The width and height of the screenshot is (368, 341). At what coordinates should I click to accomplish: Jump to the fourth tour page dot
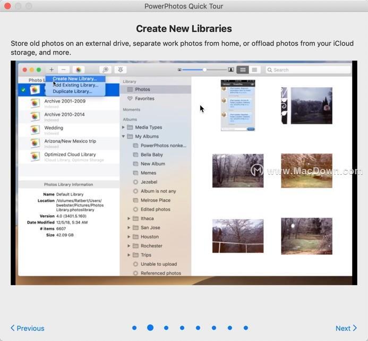(182, 328)
